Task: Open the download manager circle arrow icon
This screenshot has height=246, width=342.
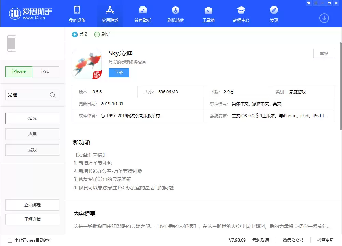Action: click(x=324, y=18)
